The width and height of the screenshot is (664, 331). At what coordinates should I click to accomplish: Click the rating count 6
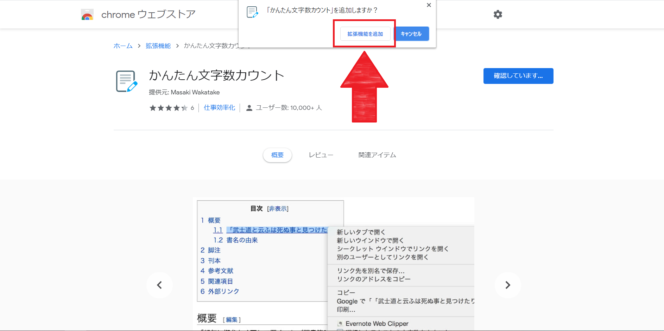click(192, 108)
